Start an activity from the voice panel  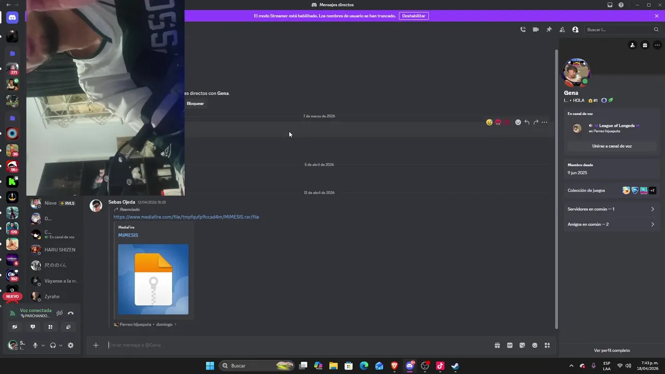(x=50, y=327)
